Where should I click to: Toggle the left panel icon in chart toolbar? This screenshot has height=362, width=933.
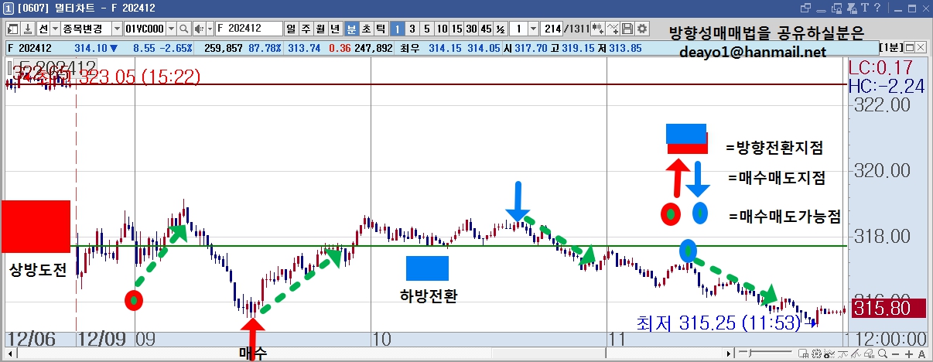12,29
